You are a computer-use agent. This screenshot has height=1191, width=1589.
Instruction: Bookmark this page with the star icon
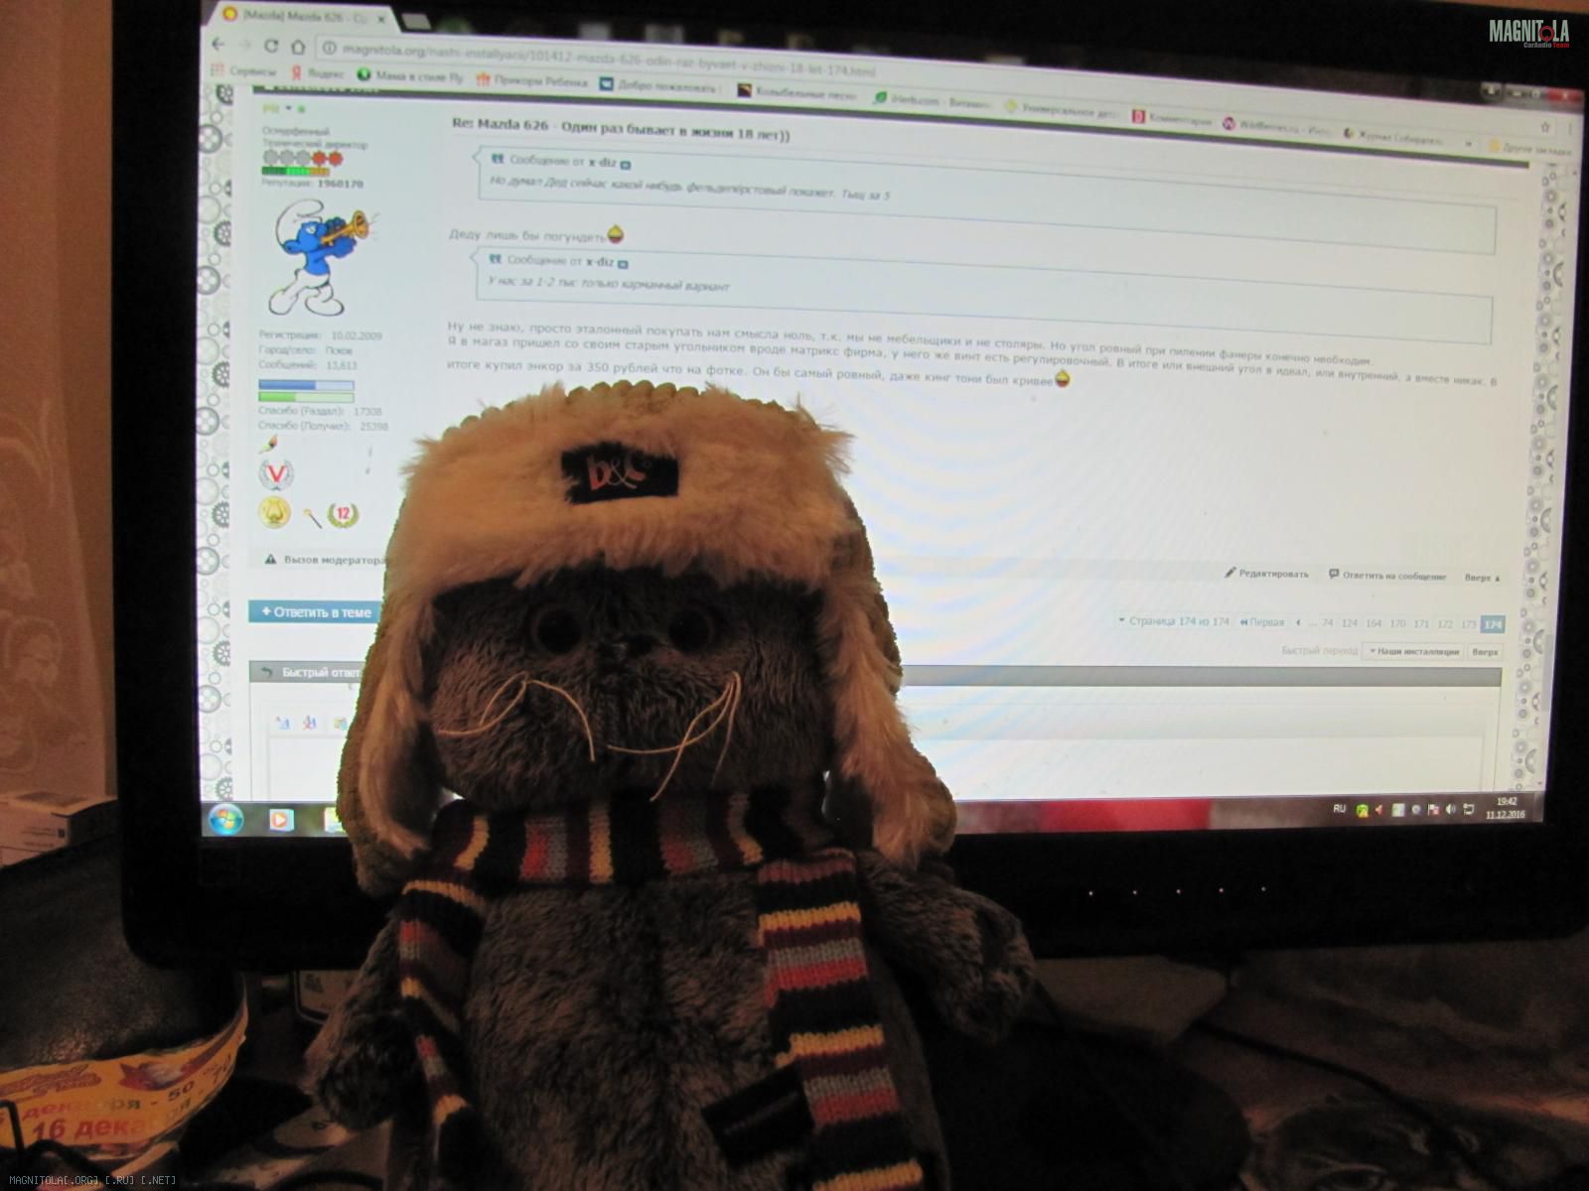[x=1544, y=127]
